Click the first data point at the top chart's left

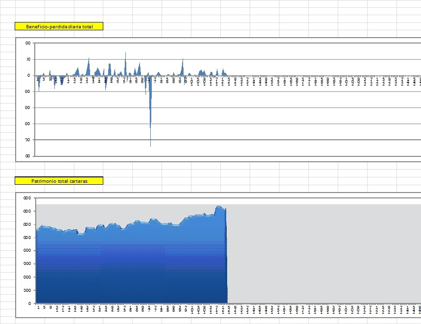[x=38, y=78]
